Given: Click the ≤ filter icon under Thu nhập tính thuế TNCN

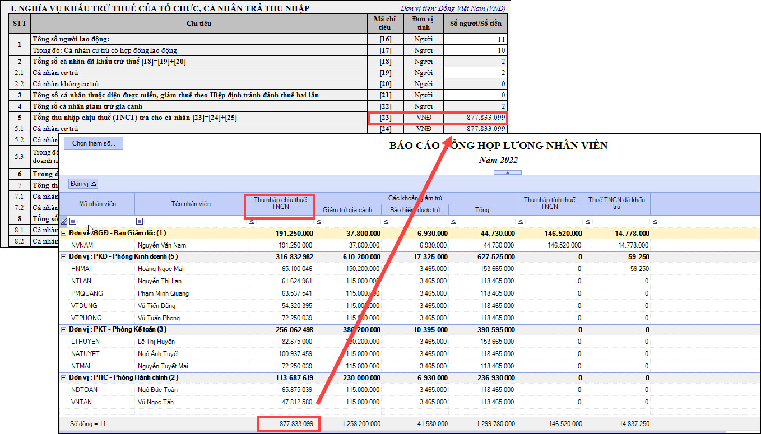Looking at the screenshot, I should pyautogui.click(x=521, y=222).
